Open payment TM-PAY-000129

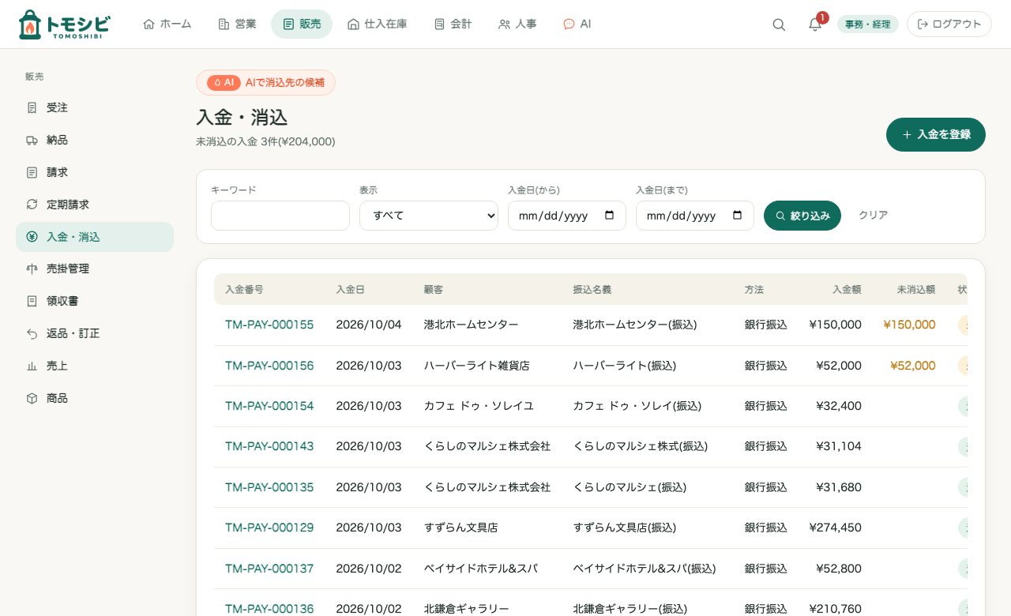tap(269, 528)
